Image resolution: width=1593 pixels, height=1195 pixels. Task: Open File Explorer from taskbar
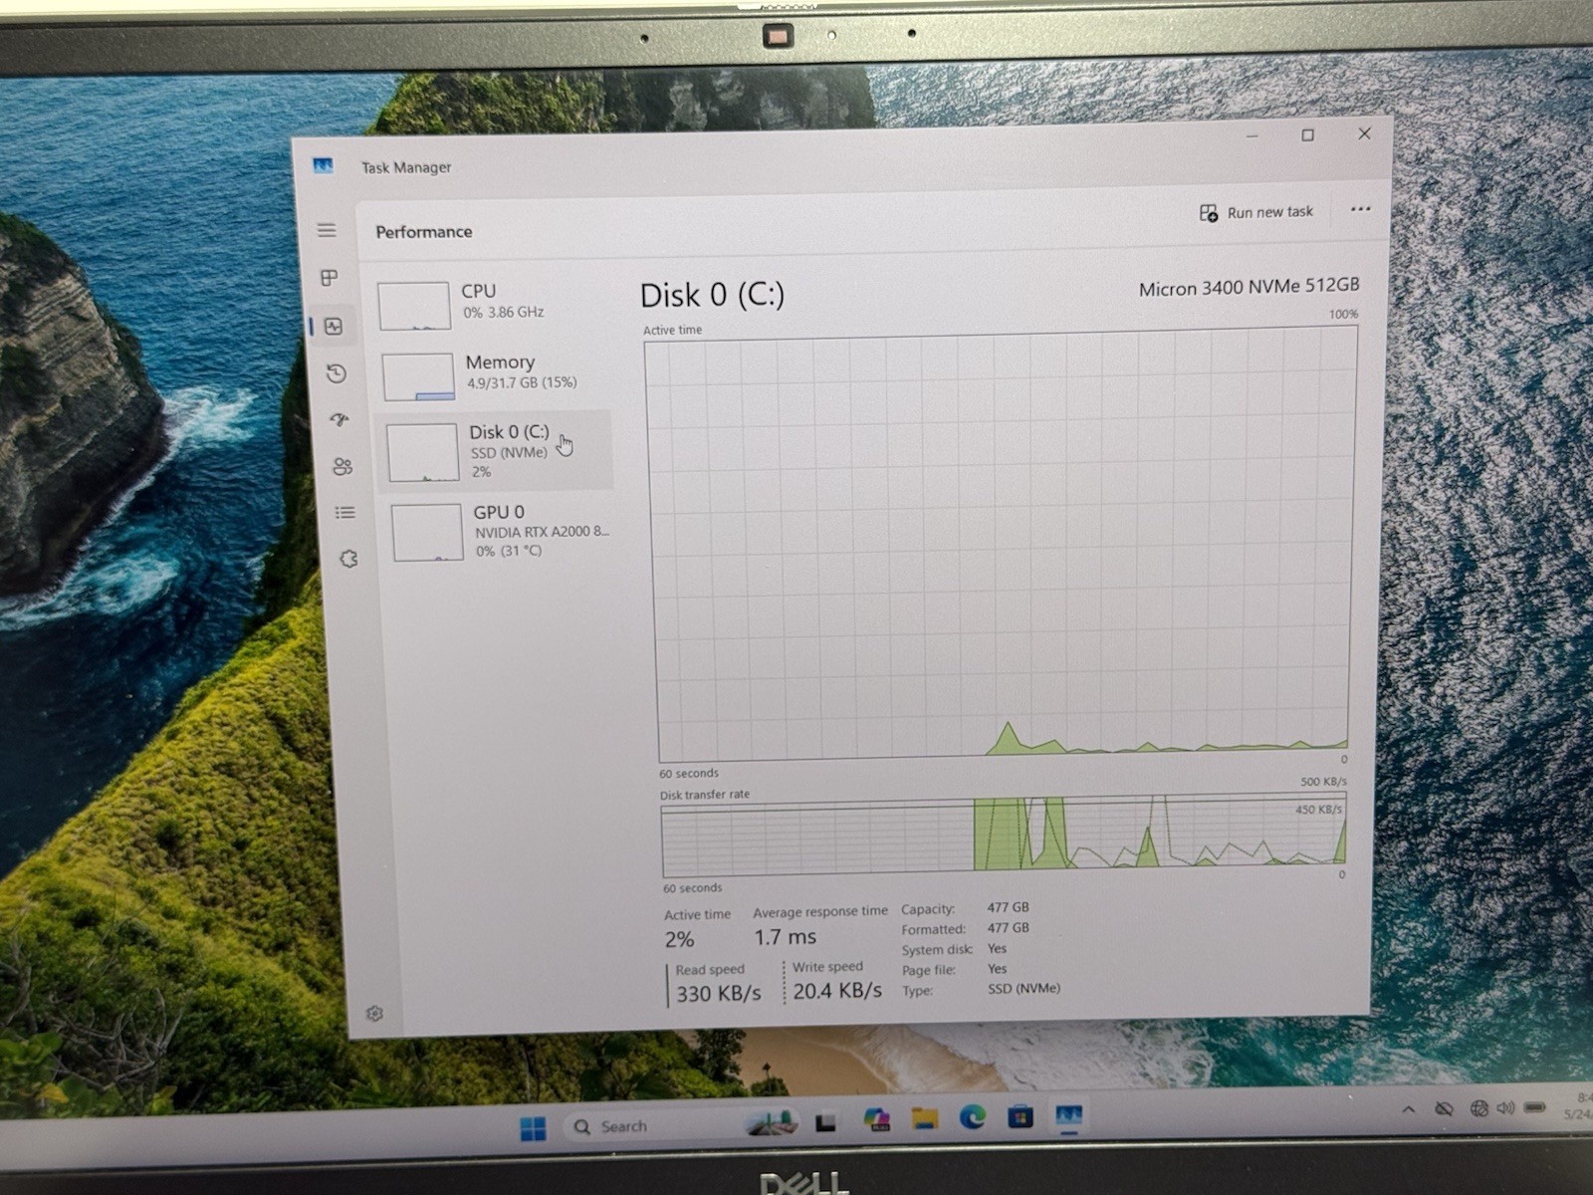pos(925,1118)
